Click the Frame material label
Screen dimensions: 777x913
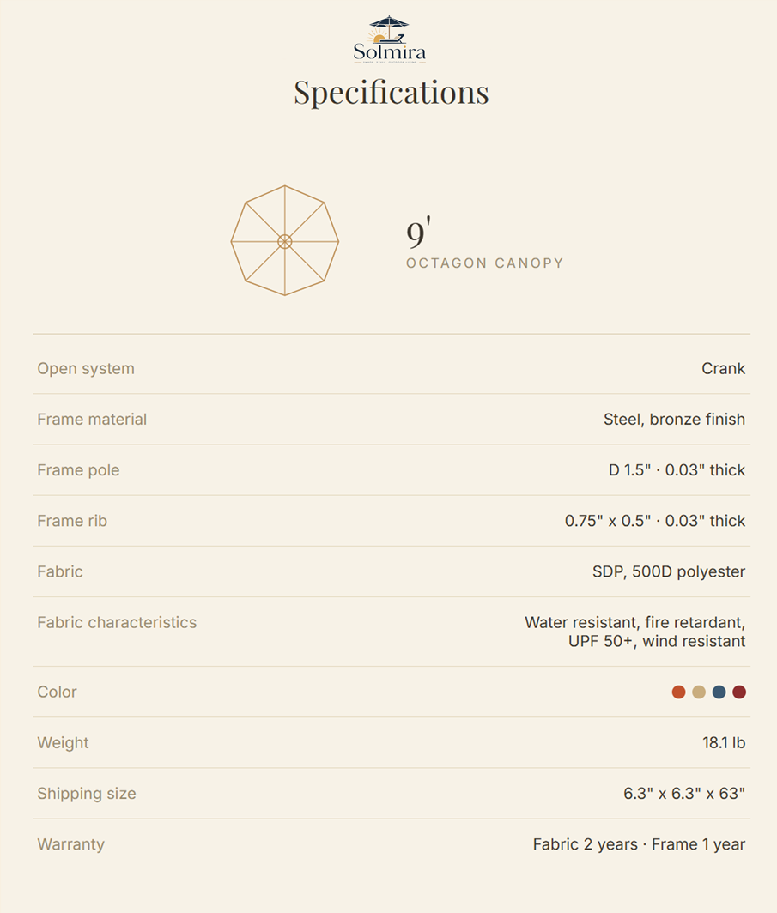tap(92, 420)
